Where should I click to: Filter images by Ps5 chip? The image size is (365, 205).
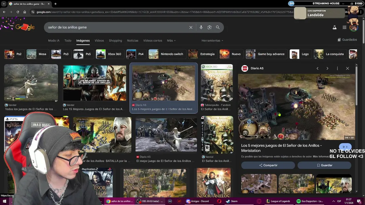(x=83, y=54)
